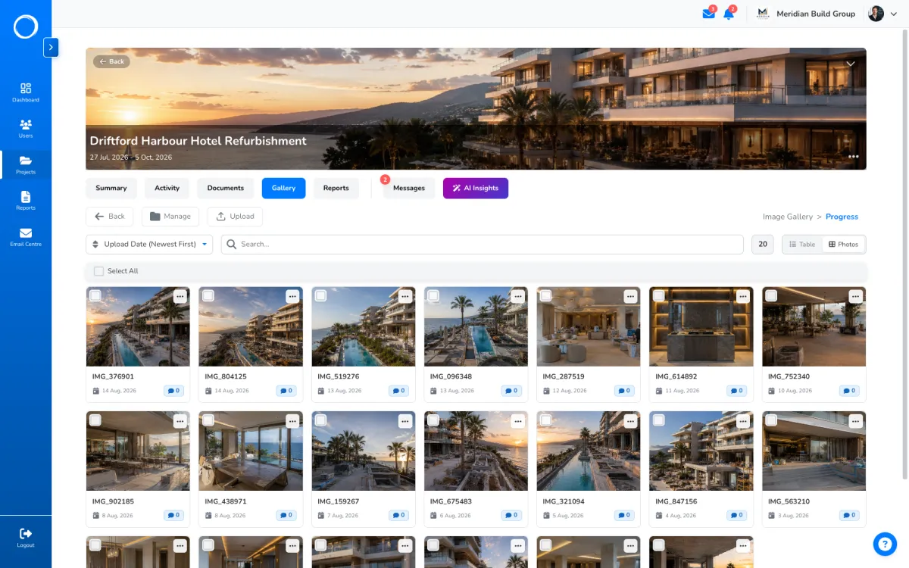Open mail notifications envelope icon
The image size is (909, 568).
click(x=708, y=14)
